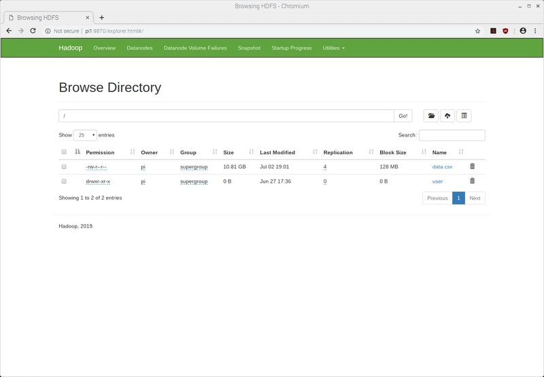544x377 pixels.
Task: Sort table by Owner column arrows
Action: (x=171, y=151)
